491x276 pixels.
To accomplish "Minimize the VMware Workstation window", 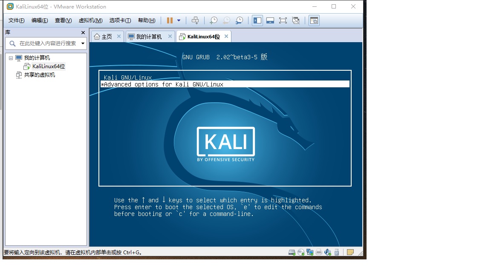I will tap(315, 6).
